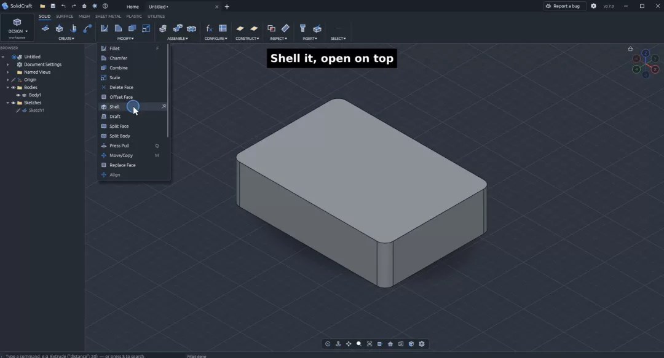
Task: Click the Measure ruler icon in Inspect group
Action: tap(285, 28)
